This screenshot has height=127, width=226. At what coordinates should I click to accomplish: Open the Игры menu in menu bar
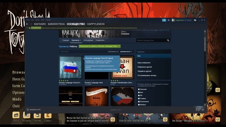point(43,20)
